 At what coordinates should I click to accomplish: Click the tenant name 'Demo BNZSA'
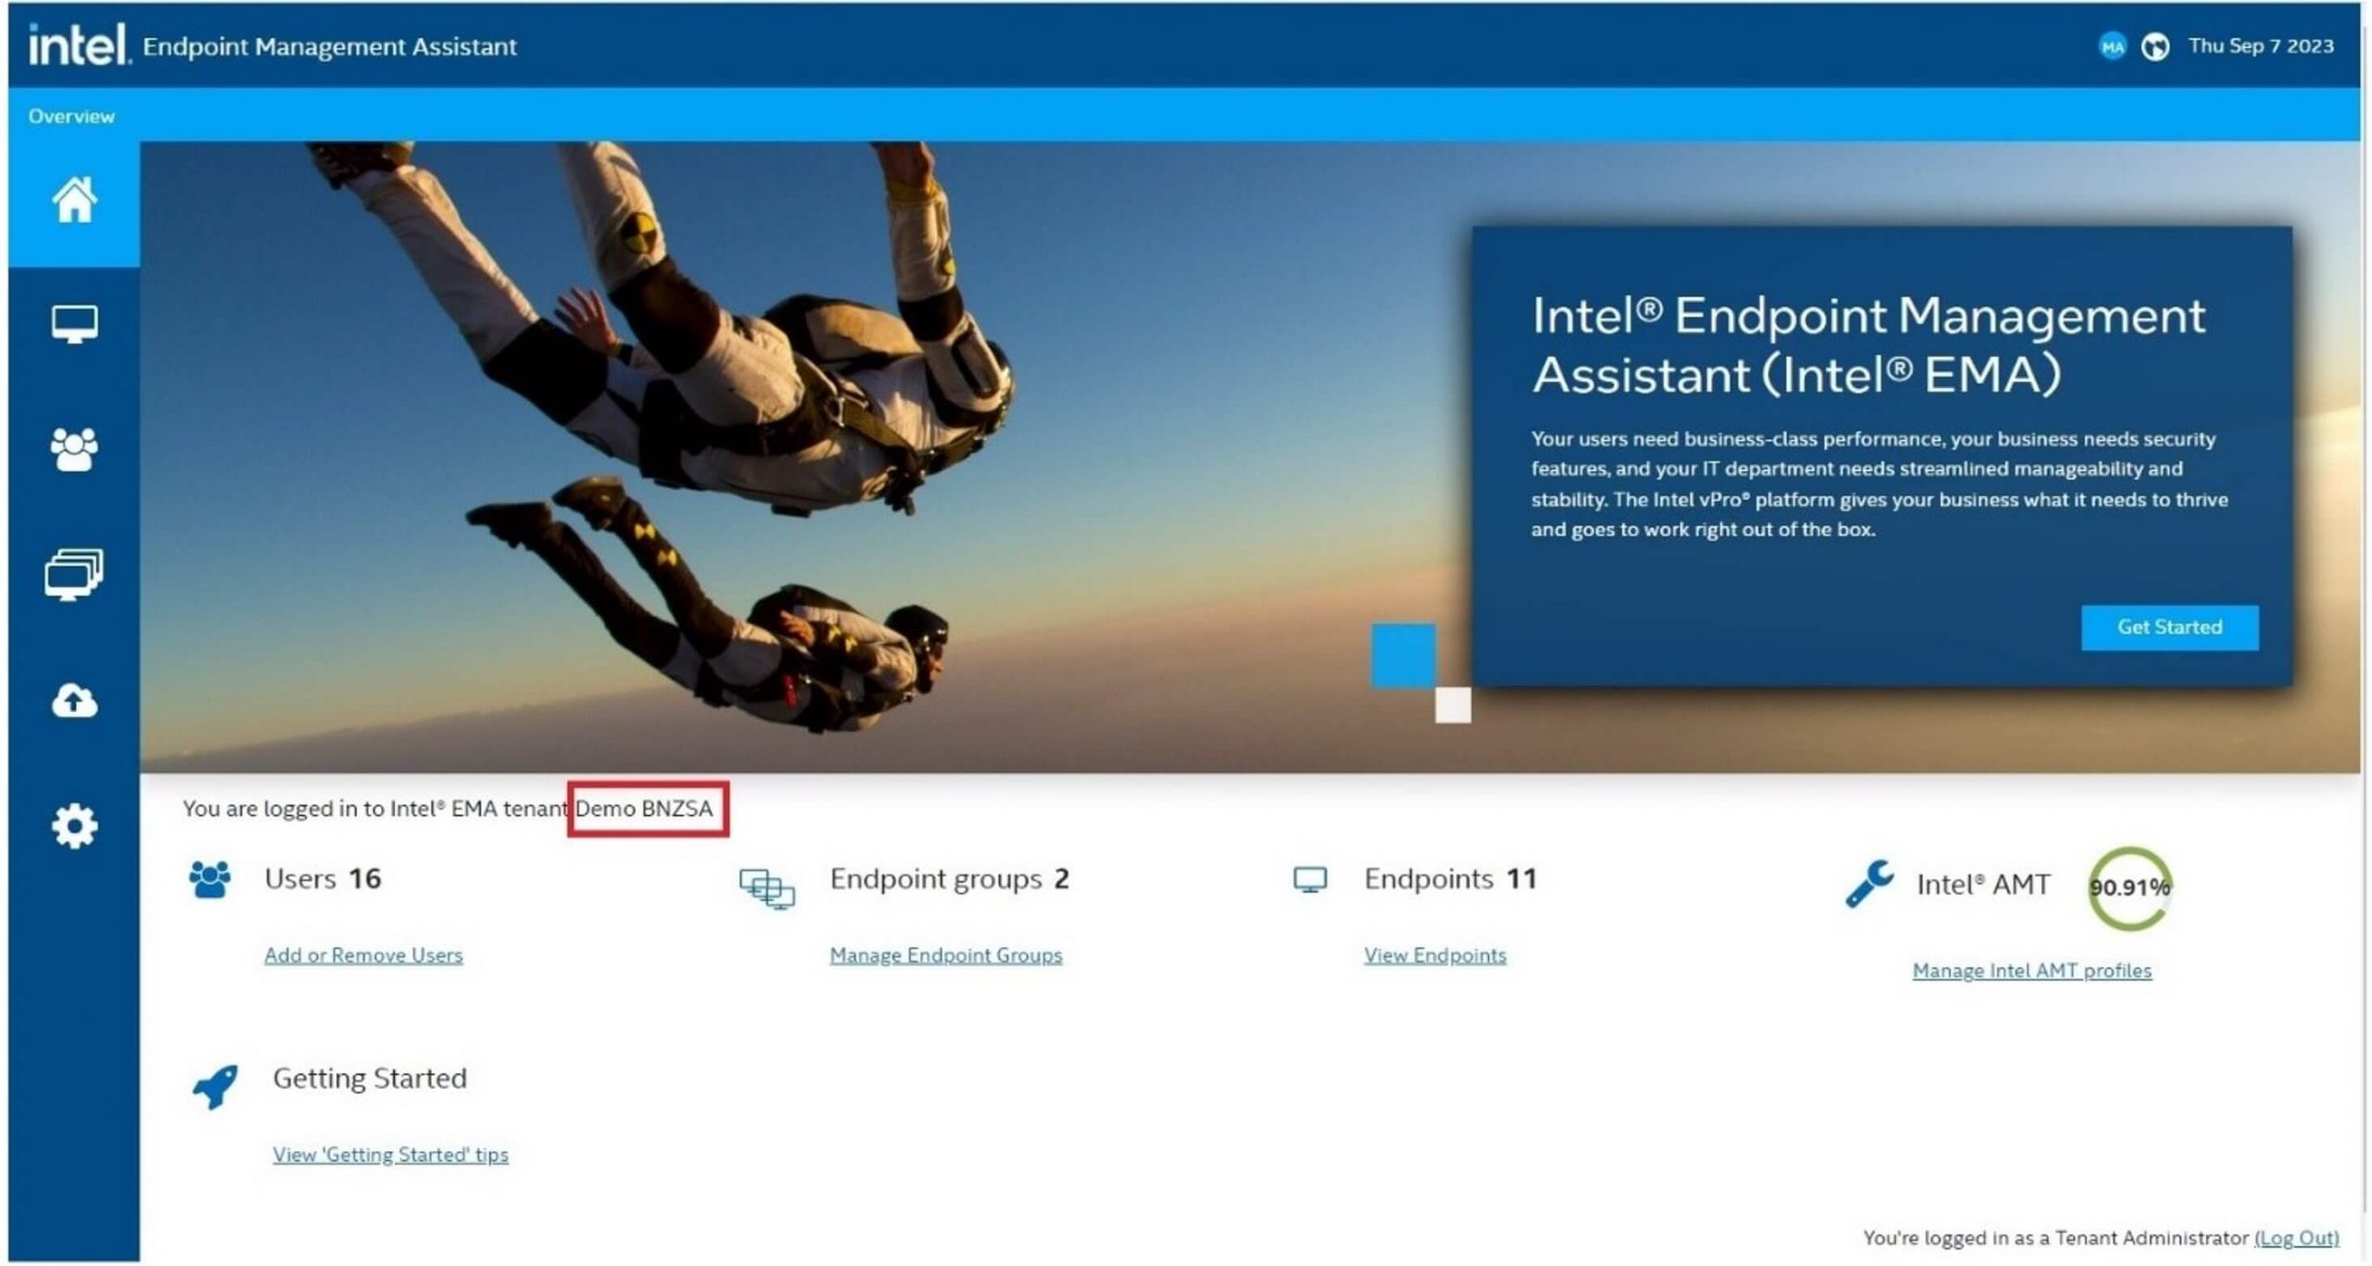pyautogui.click(x=645, y=808)
